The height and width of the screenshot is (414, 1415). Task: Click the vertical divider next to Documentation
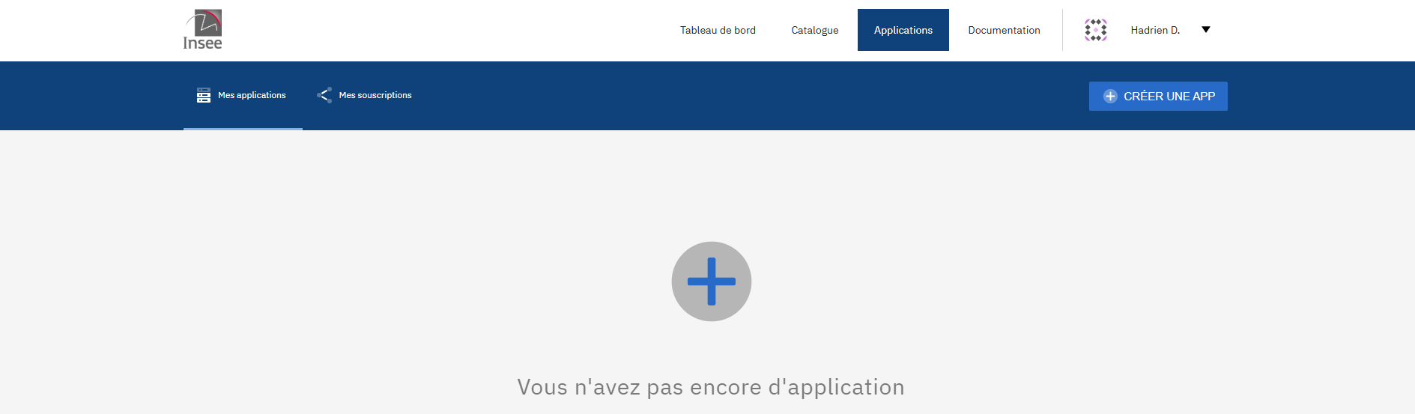[1062, 30]
